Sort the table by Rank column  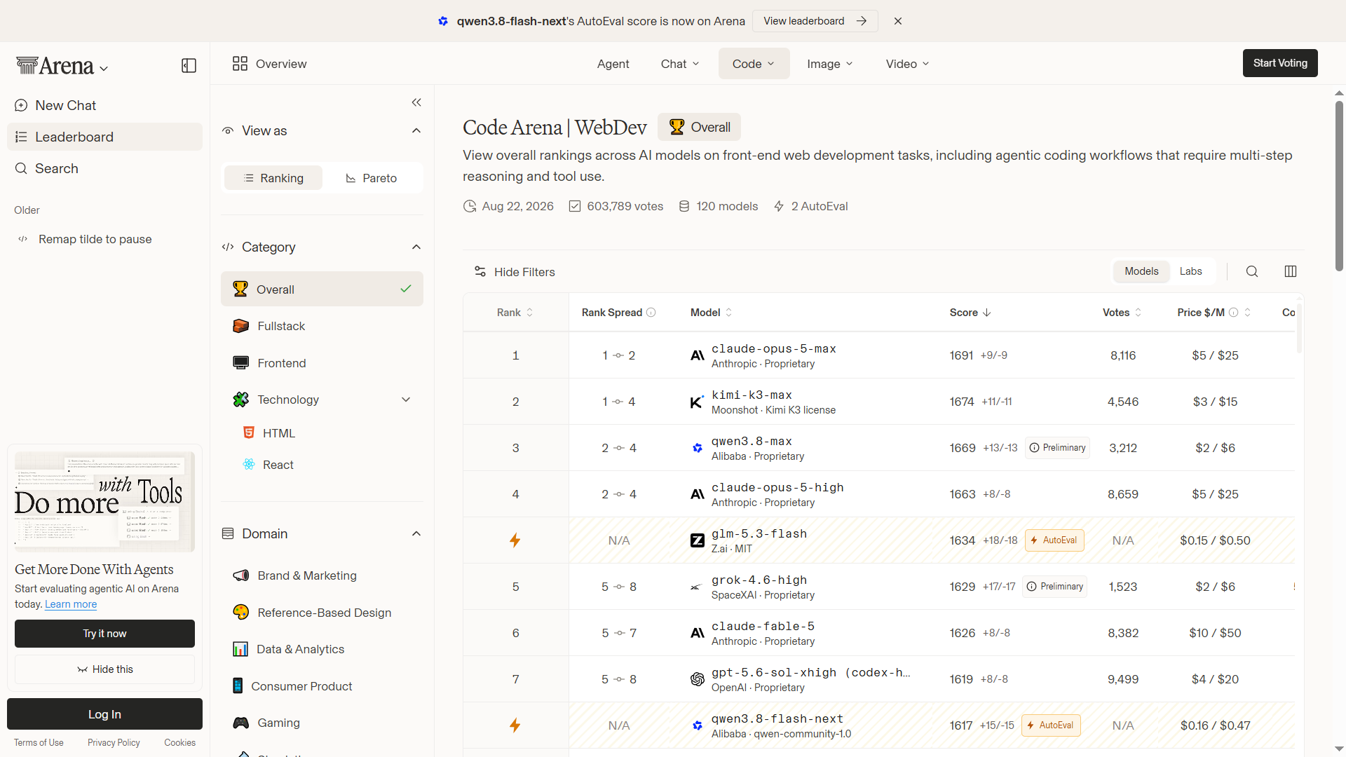click(x=515, y=313)
